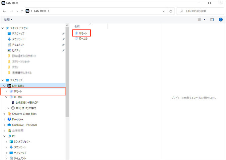Collapse the デスクトップ tree node
226x160 pixels.
[3, 80]
